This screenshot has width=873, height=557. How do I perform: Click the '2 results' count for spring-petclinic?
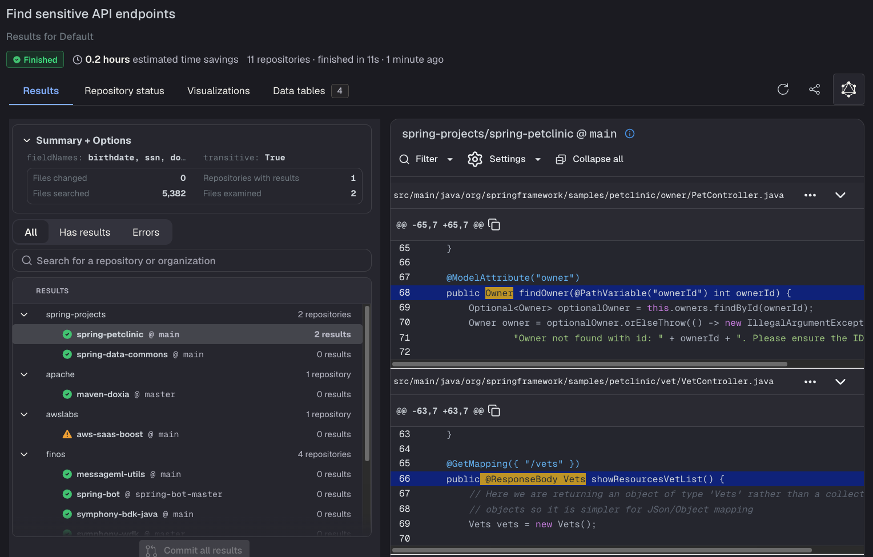coord(332,334)
